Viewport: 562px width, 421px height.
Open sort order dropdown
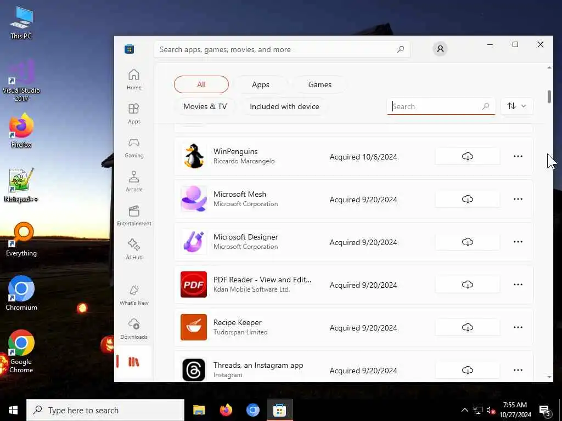(517, 106)
